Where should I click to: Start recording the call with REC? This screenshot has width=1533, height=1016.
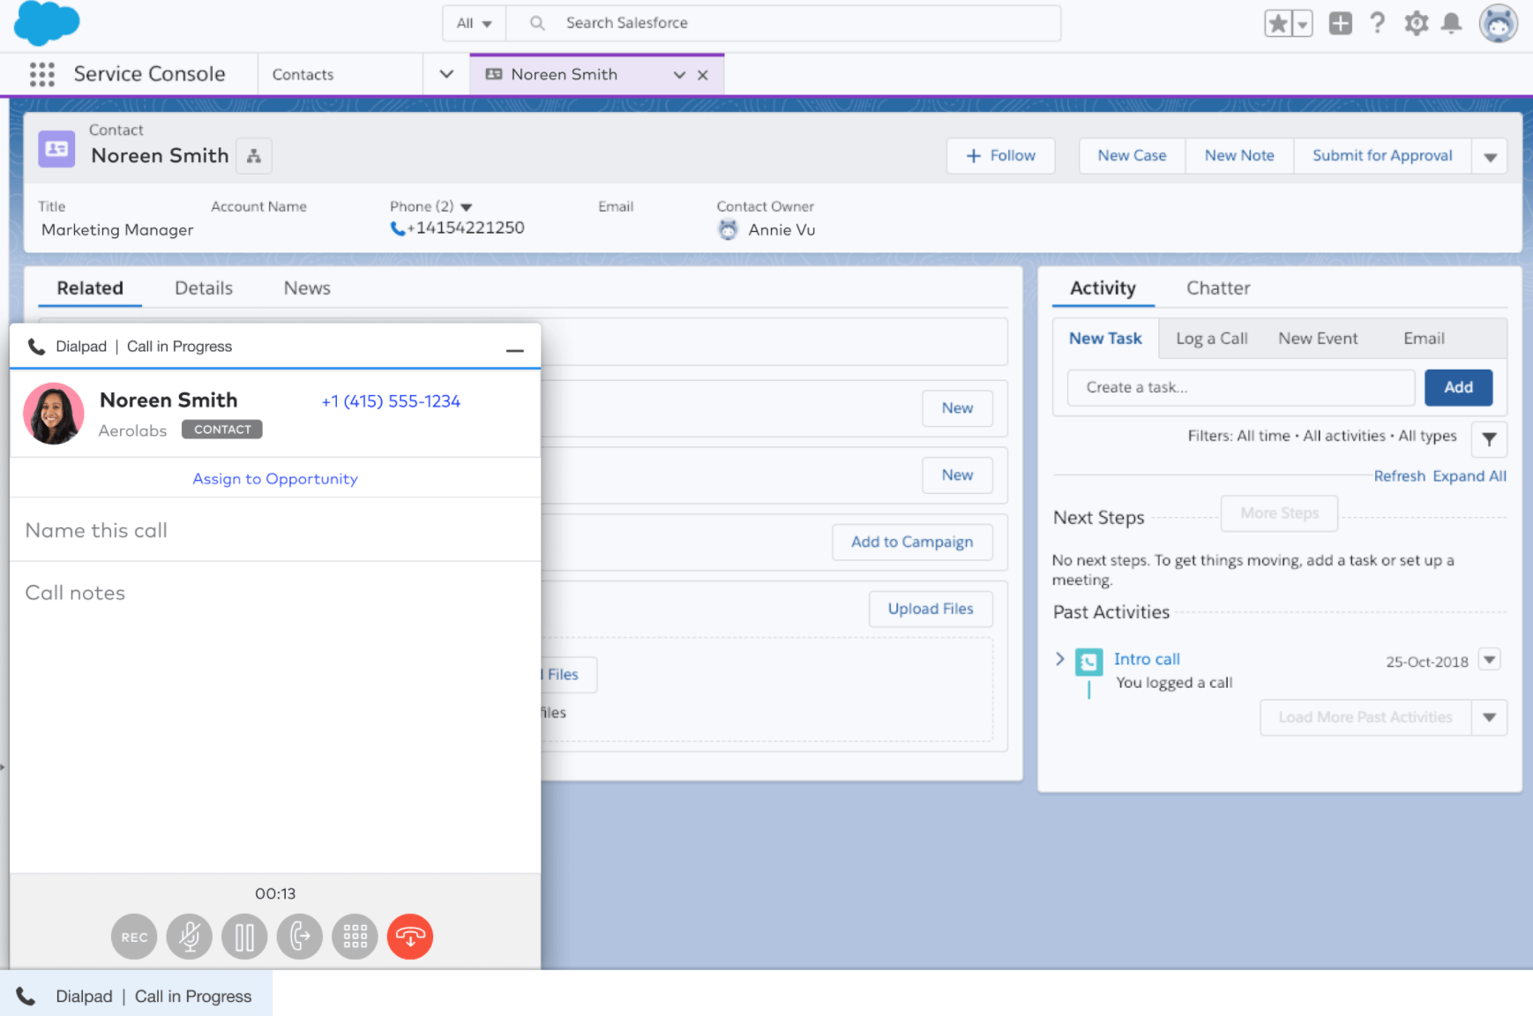pos(133,937)
